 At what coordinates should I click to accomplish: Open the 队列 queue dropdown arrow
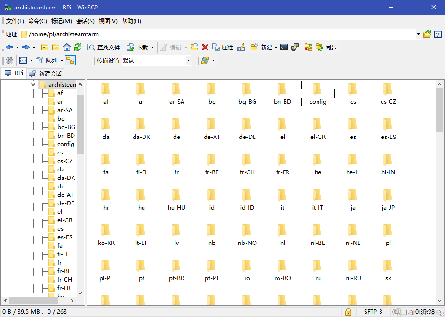(62, 60)
